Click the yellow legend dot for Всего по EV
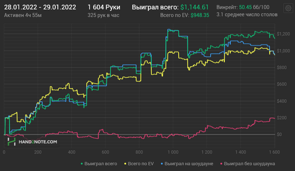The width and height of the screenshot is (295, 171). (125, 164)
